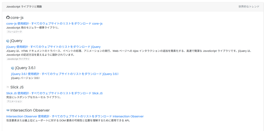Click the jQuery バージョン 3.6.1 description text

pos(25,78)
